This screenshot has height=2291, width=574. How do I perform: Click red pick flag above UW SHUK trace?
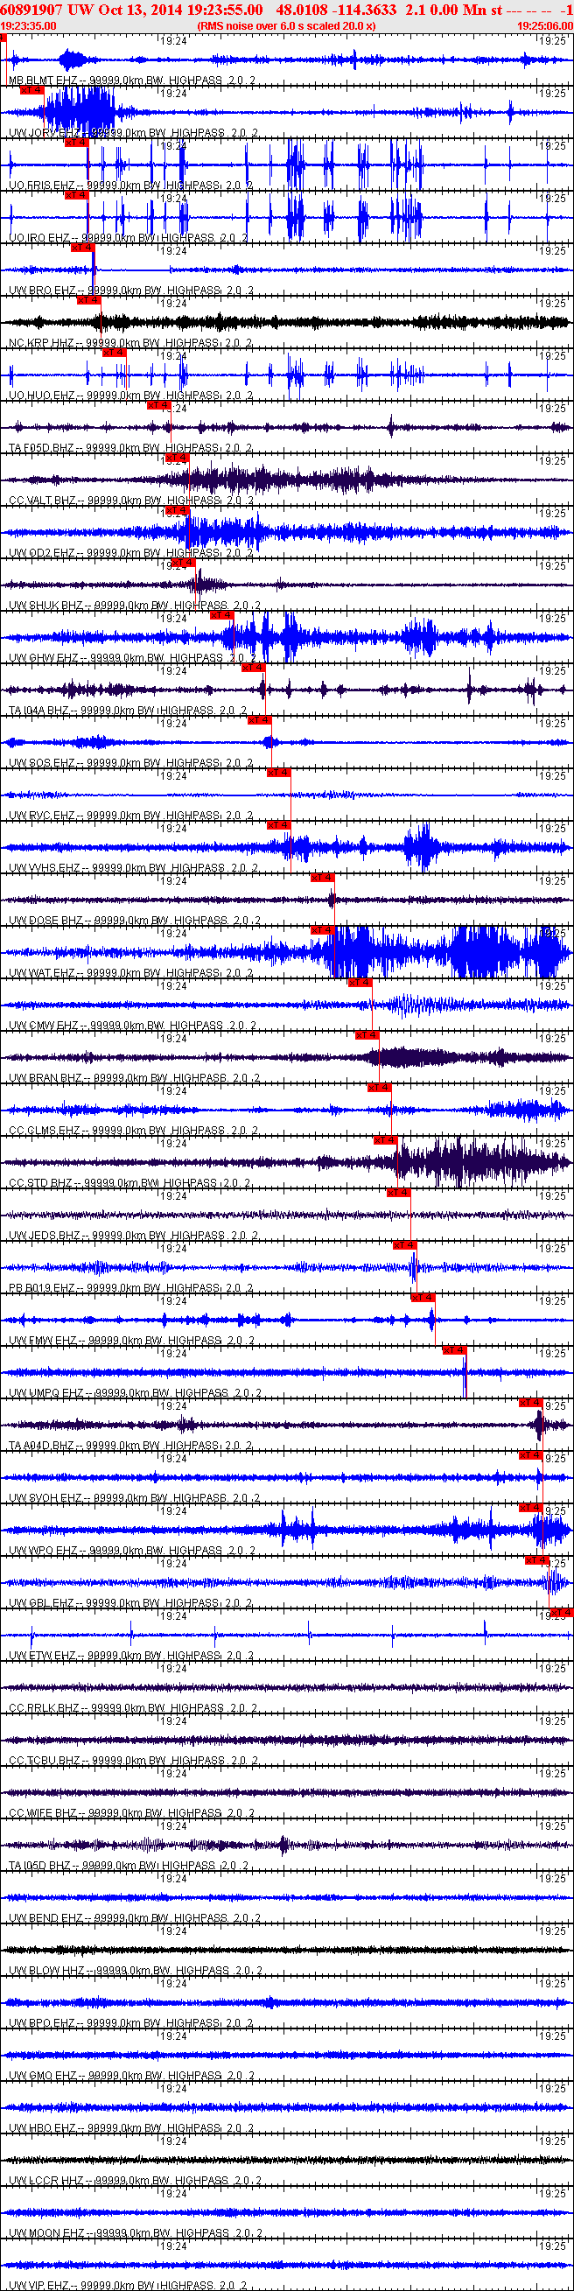click(x=182, y=562)
